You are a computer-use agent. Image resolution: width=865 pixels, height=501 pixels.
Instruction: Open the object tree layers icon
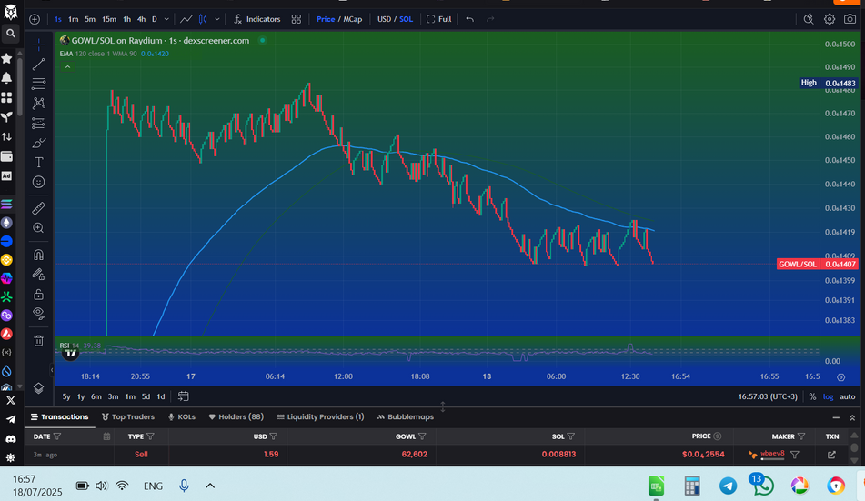(x=38, y=388)
